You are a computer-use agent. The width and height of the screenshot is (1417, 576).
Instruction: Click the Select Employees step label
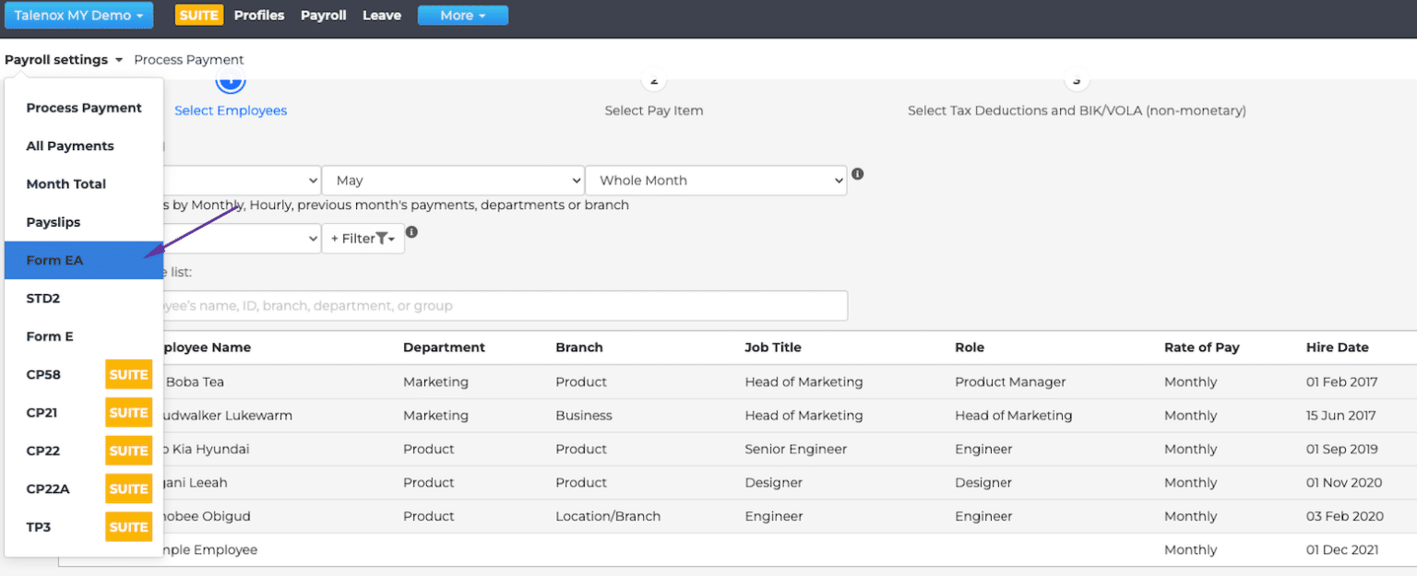tap(230, 110)
